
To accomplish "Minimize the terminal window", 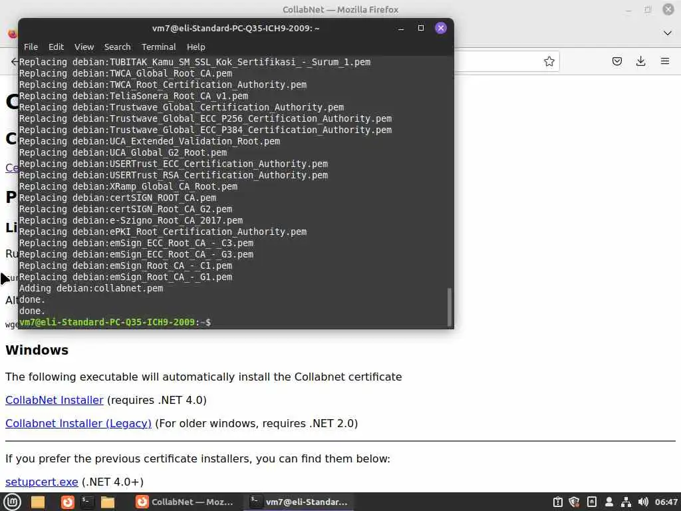I will pos(401,28).
